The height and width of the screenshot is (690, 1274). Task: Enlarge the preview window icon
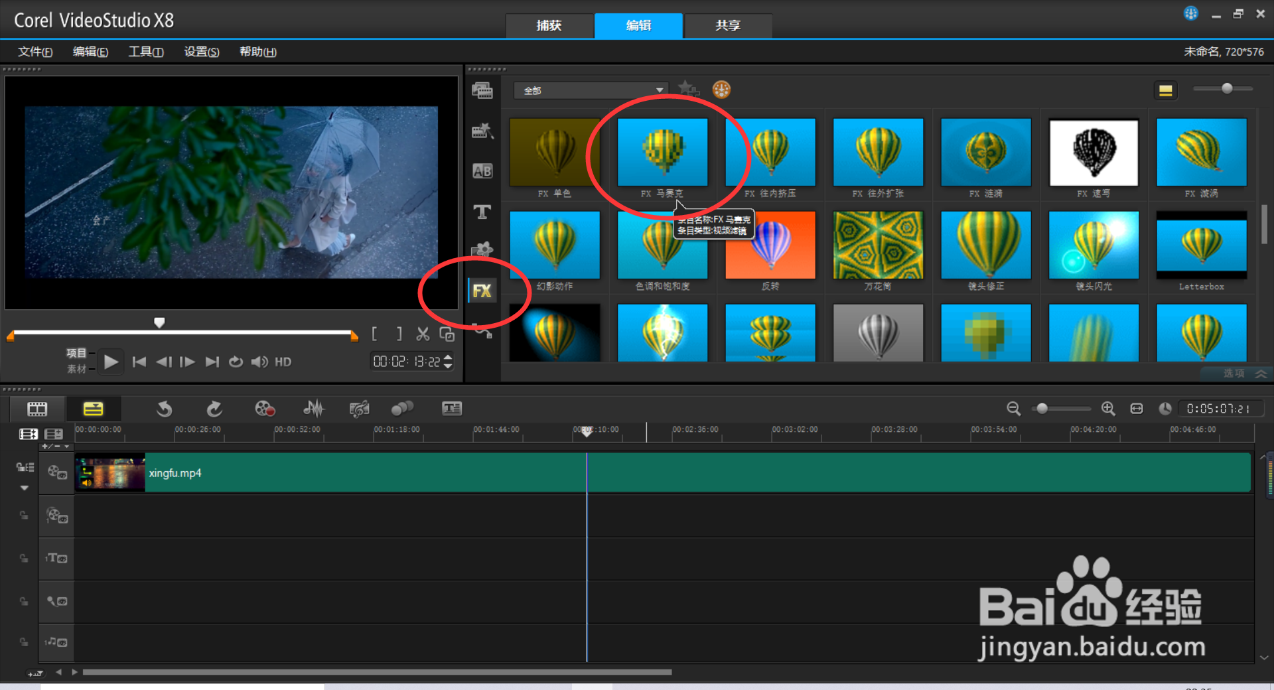(447, 334)
